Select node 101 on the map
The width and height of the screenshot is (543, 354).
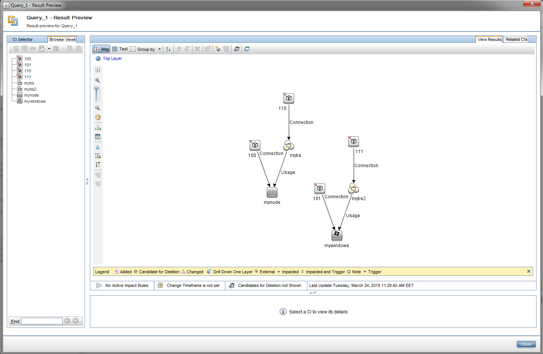click(x=320, y=188)
